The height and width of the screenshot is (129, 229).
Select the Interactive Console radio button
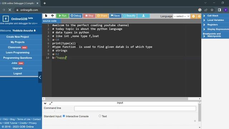click(x=64, y=116)
